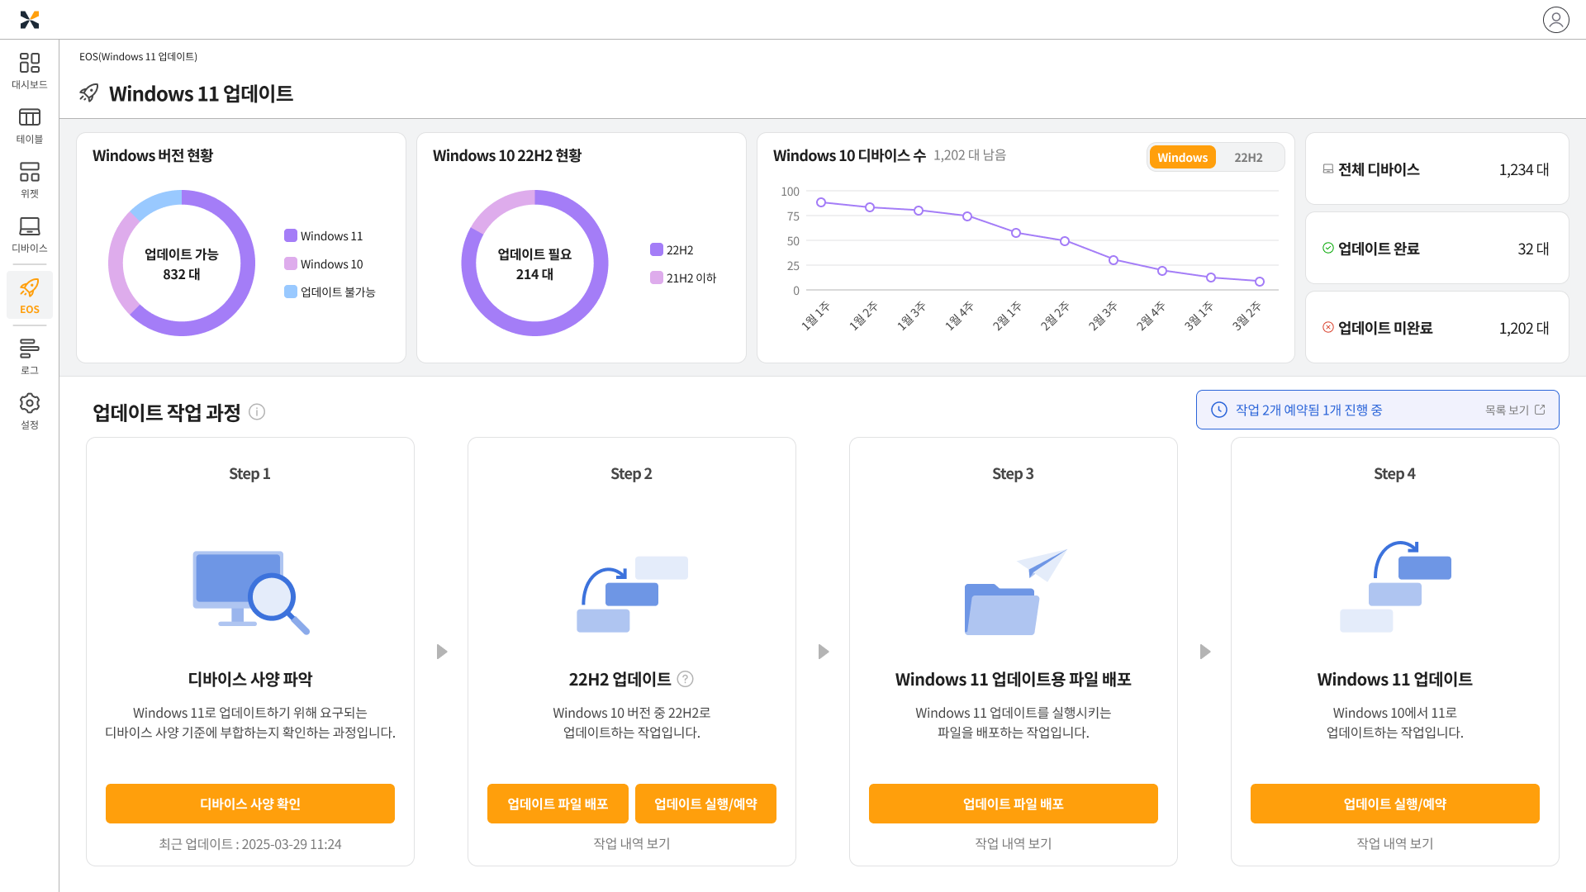The height and width of the screenshot is (892, 1586).
Task: Click the Windows 10 legend swatch
Action: coord(291,263)
